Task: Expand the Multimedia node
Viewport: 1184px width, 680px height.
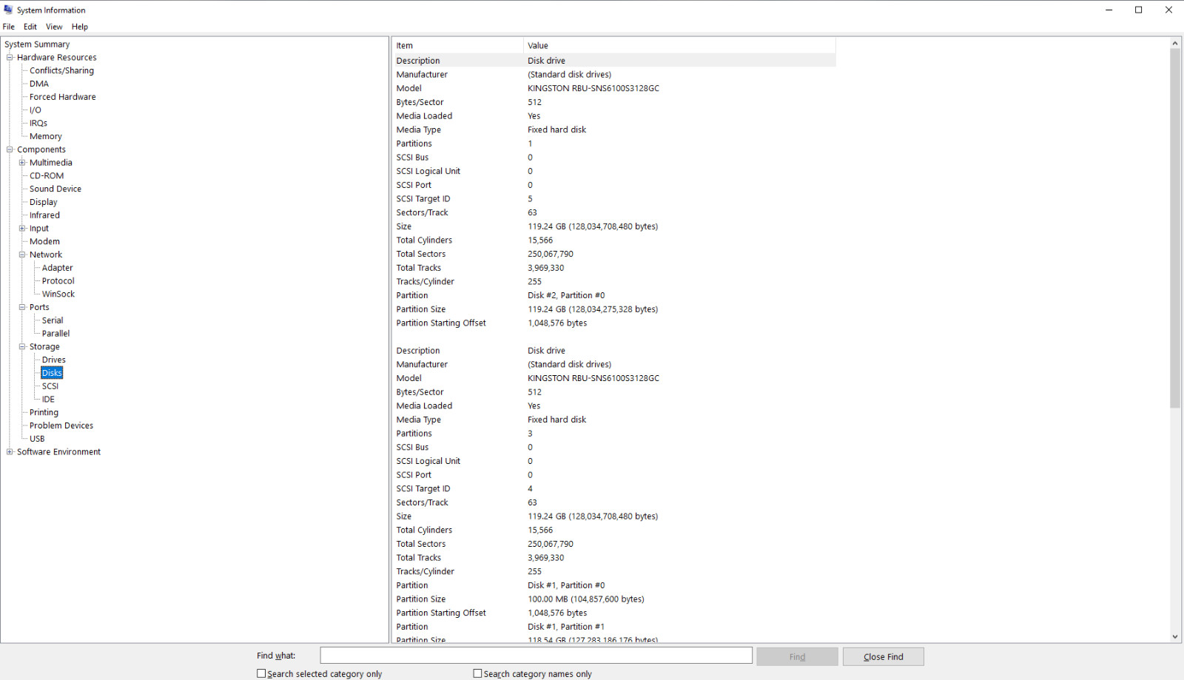Action: 22,163
